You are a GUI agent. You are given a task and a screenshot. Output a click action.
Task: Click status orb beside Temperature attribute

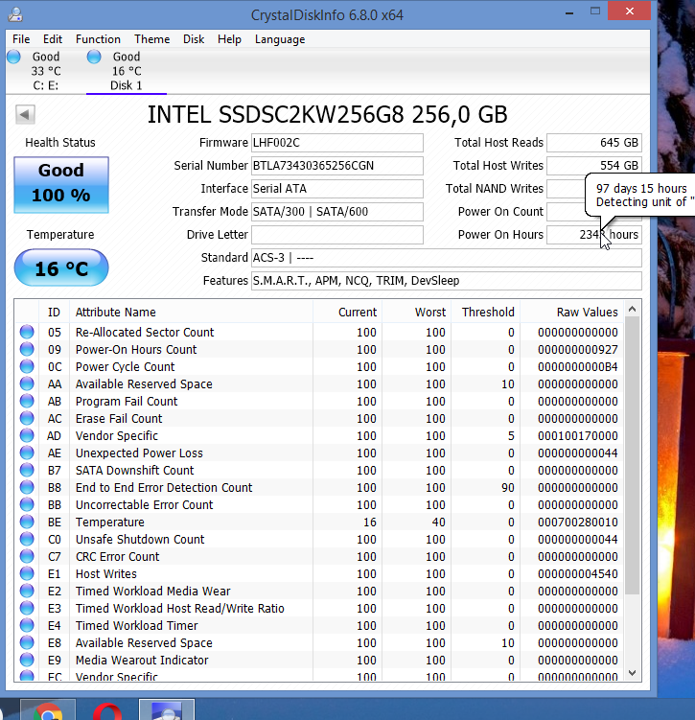(x=27, y=523)
